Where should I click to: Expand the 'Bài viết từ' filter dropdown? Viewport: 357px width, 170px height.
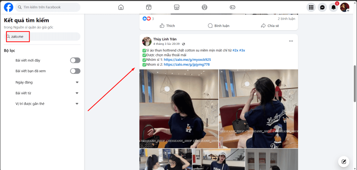pyautogui.click(x=77, y=93)
